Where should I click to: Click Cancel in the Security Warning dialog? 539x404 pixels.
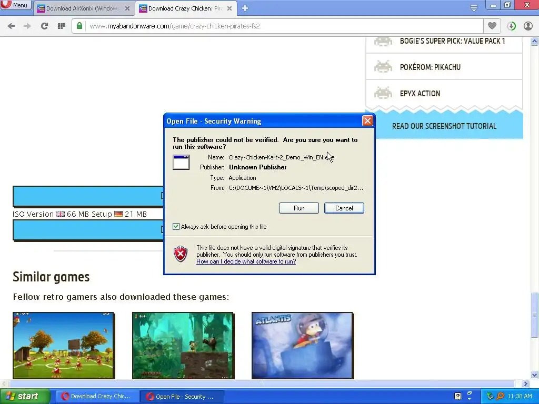344,208
